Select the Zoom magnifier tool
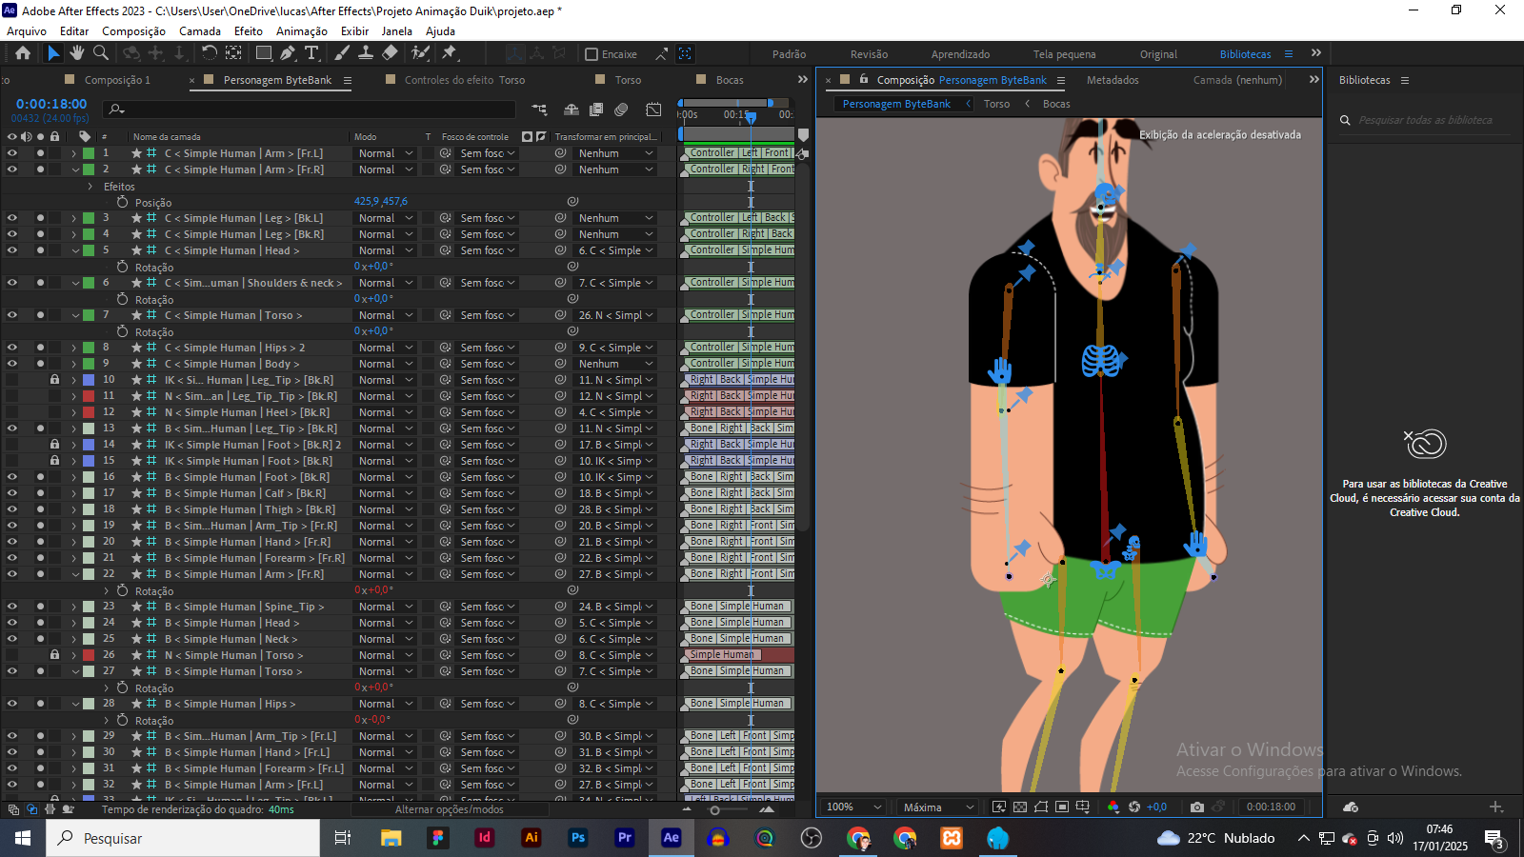Image resolution: width=1524 pixels, height=857 pixels. (x=100, y=53)
